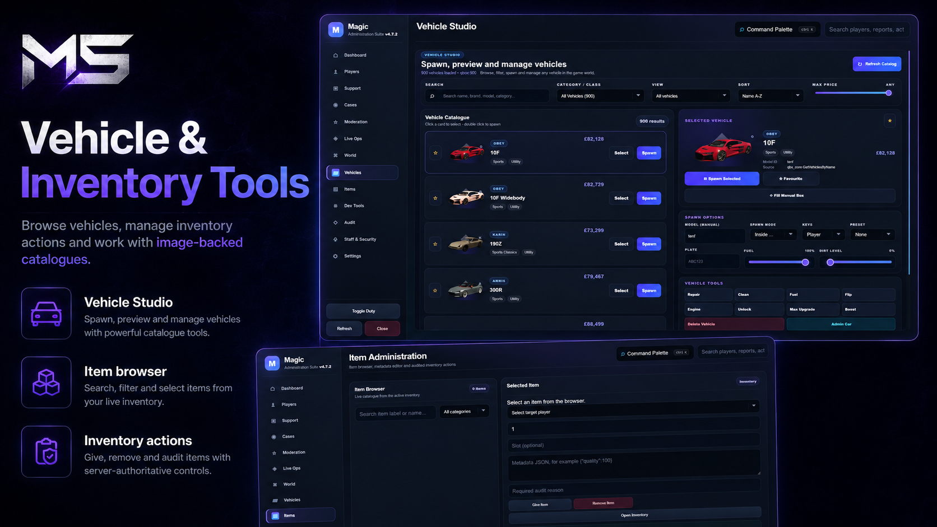Click the Settings gear icon in Vehicle Studio sidebar
937x527 pixels.
(x=336, y=256)
